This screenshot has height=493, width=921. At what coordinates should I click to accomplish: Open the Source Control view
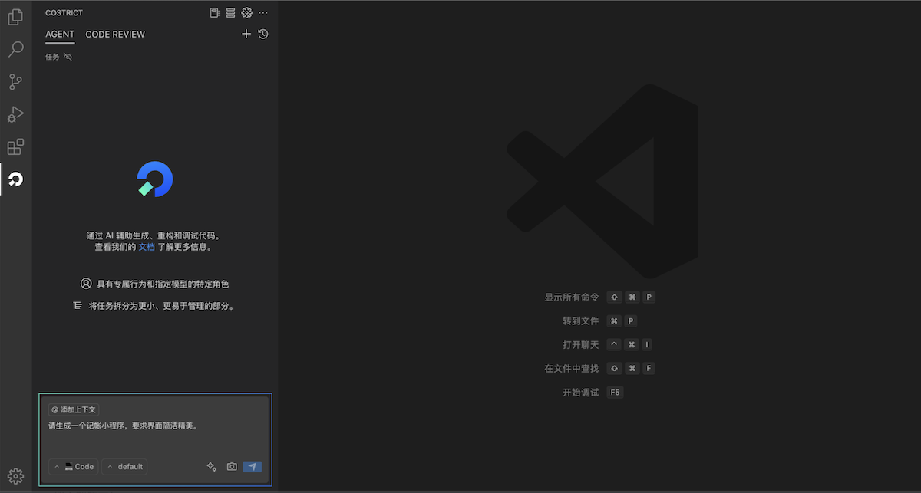click(15, 81)
